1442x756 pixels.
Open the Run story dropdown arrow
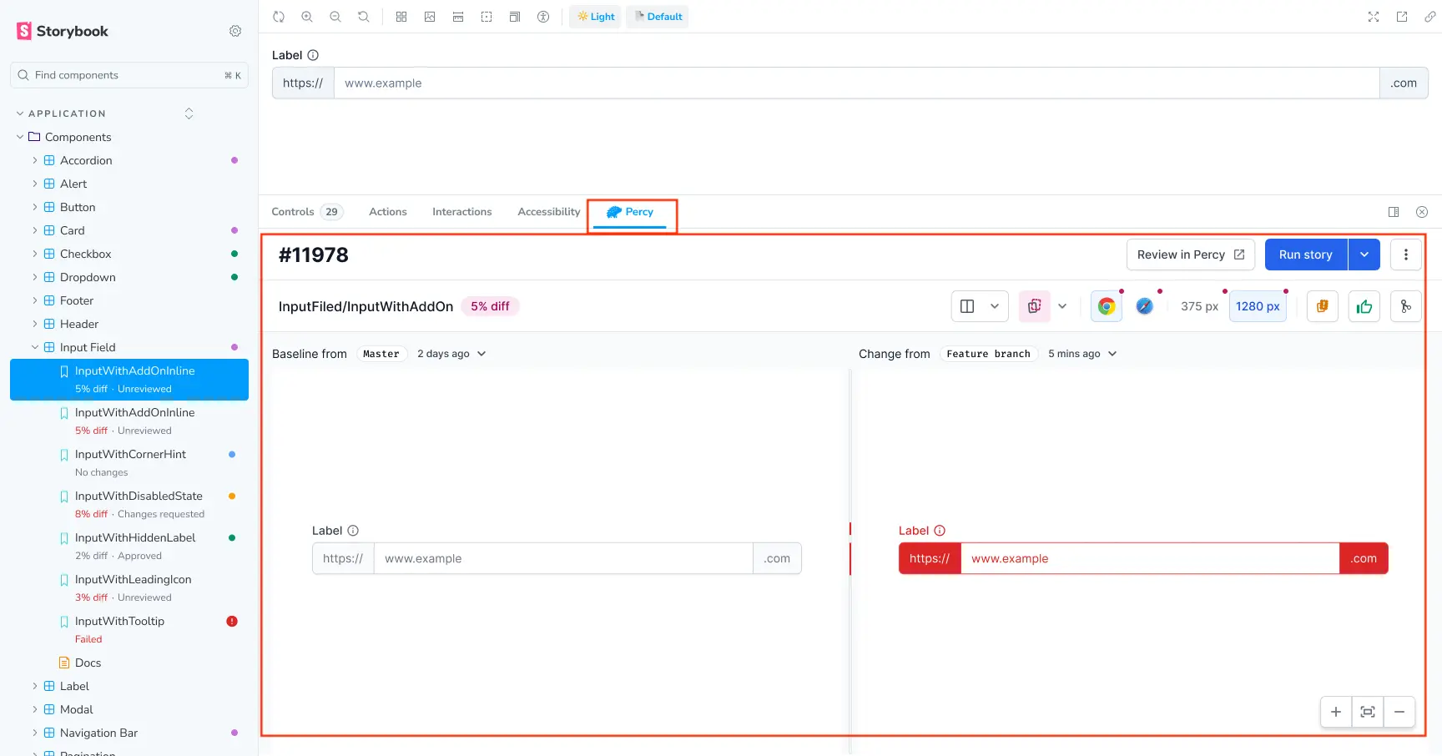click(1364, 255)
